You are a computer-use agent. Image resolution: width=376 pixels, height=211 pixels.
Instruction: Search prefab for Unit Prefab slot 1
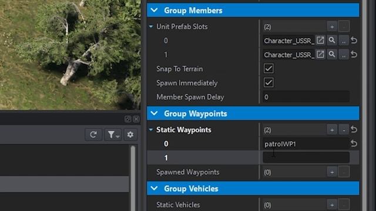(332, 55)
